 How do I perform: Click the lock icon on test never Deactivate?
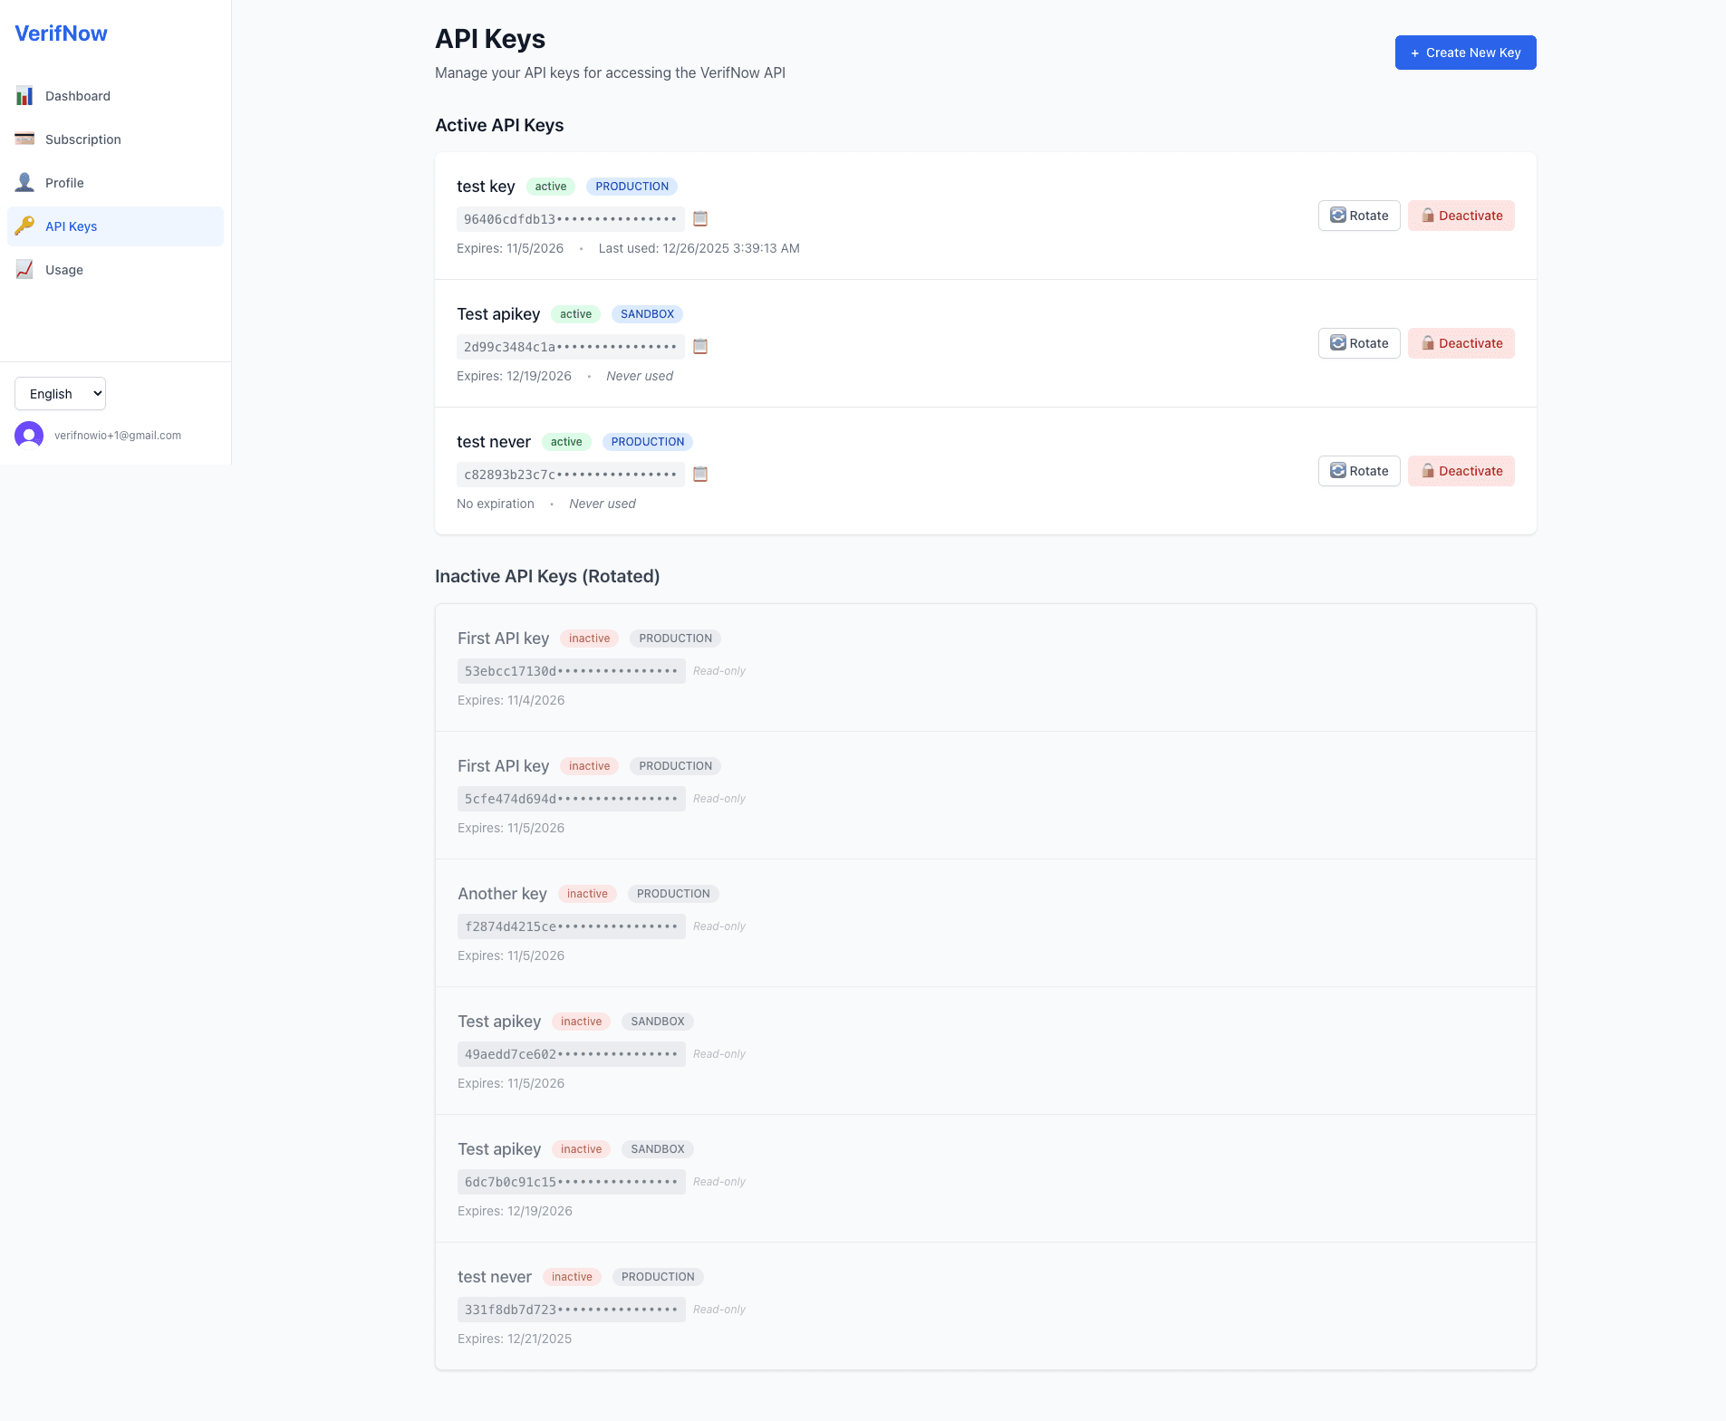click(1427, 470)
